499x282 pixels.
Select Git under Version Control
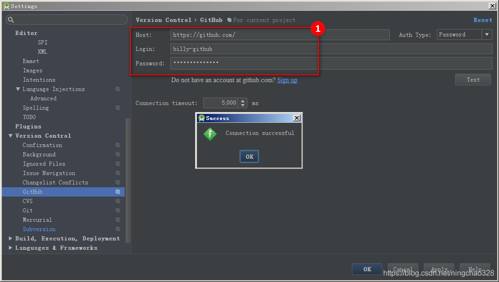point(28,211)
